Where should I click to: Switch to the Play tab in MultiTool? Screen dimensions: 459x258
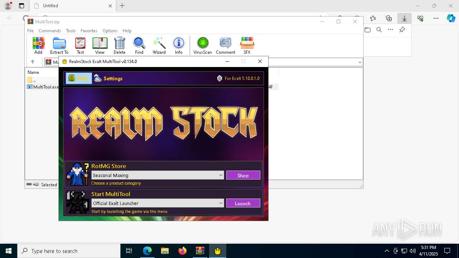(x=79, y=78)
